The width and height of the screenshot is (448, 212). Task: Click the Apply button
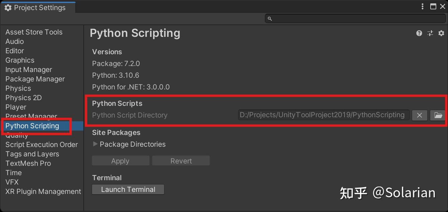120,160
